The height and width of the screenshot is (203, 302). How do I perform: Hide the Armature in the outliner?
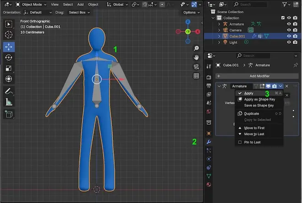coord(289,24)
